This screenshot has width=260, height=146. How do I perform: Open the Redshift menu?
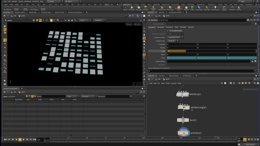pyautogui.click(x=35, y=1)
